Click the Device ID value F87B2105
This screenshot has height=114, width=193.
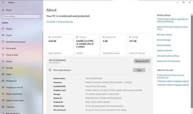tap(103, 98)
